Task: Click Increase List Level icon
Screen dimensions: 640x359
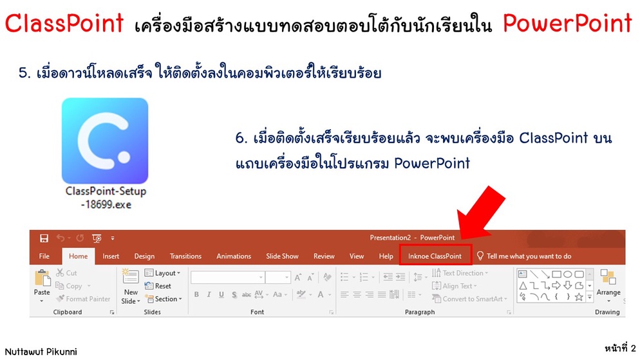Action: [400, 277]
